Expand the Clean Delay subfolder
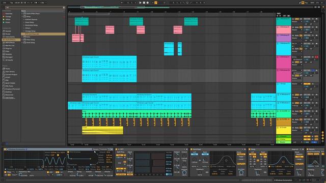The height and width of the screenshot is (183, 326). point(24,22)
